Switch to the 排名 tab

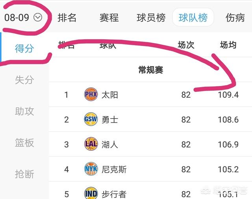coord(67,17)
